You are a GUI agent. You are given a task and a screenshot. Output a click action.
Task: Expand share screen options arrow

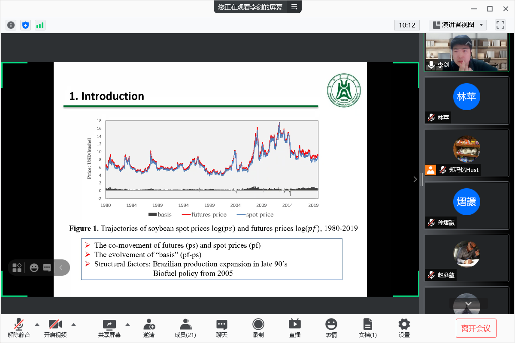pyautogui.click(x=127, y=324)
